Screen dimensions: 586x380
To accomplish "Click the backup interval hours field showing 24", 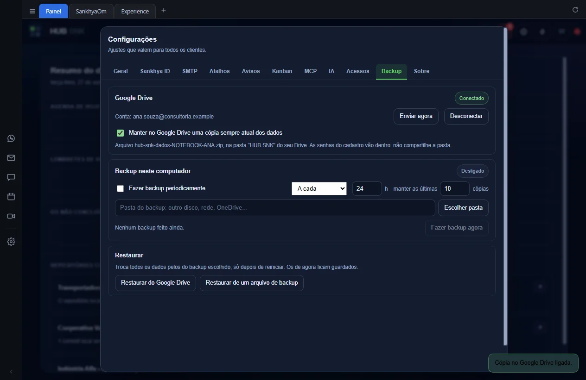I will coord(367,189).
